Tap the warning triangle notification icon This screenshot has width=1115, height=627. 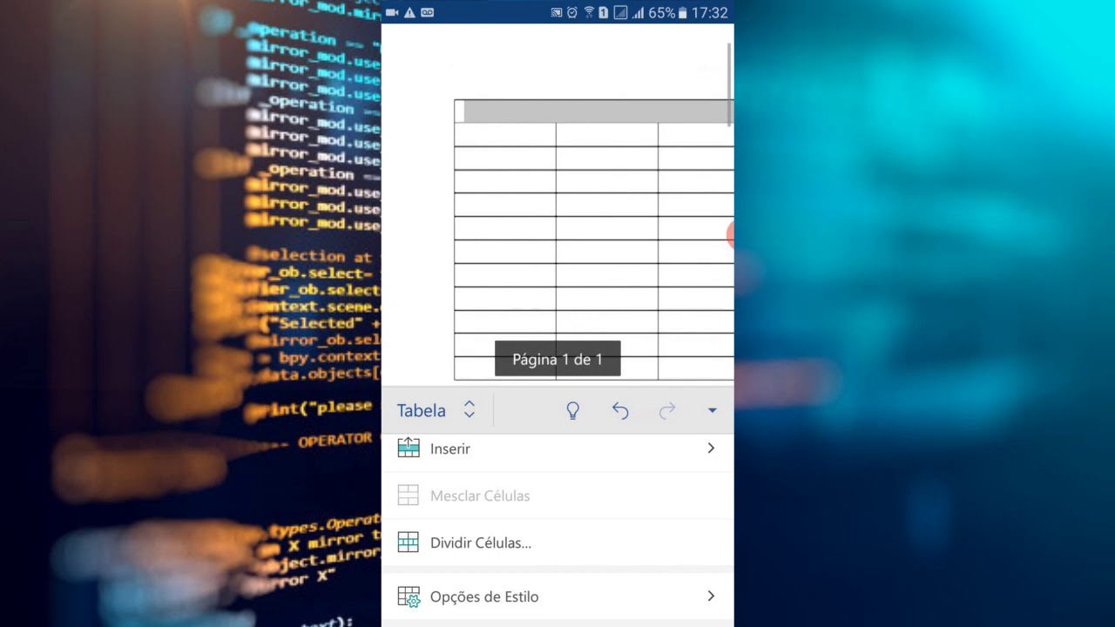point(409,12)
